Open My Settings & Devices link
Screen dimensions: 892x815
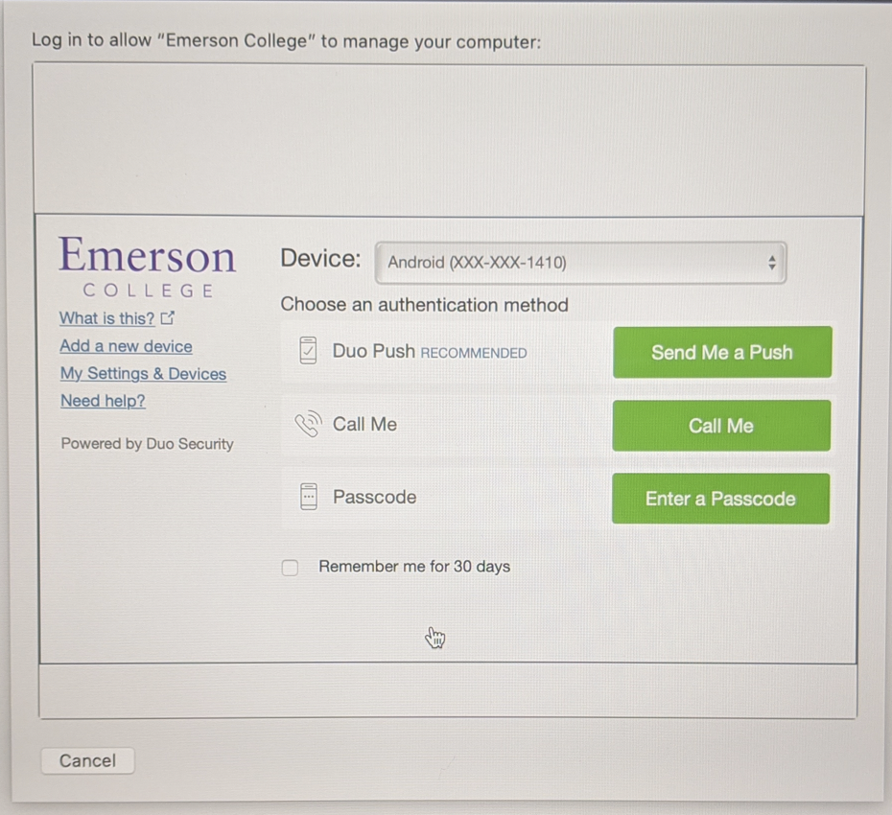point(143,374)
